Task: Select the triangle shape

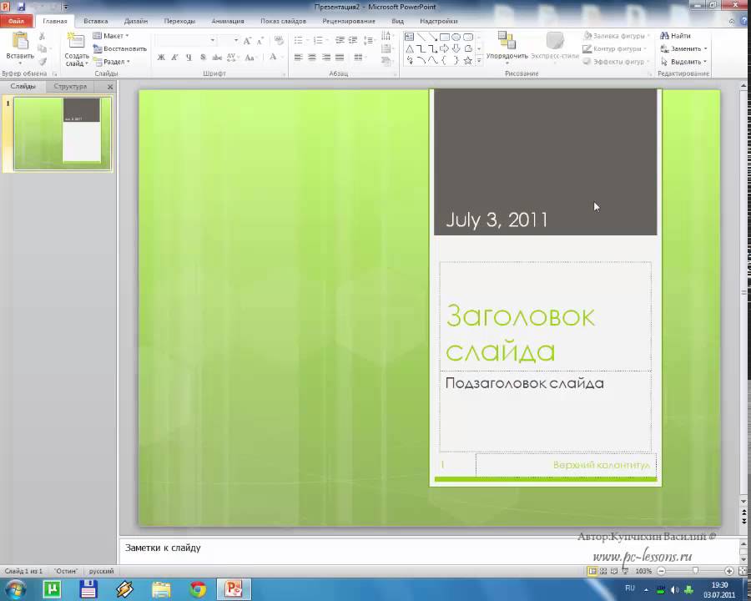Action: [x=410, y=48]
